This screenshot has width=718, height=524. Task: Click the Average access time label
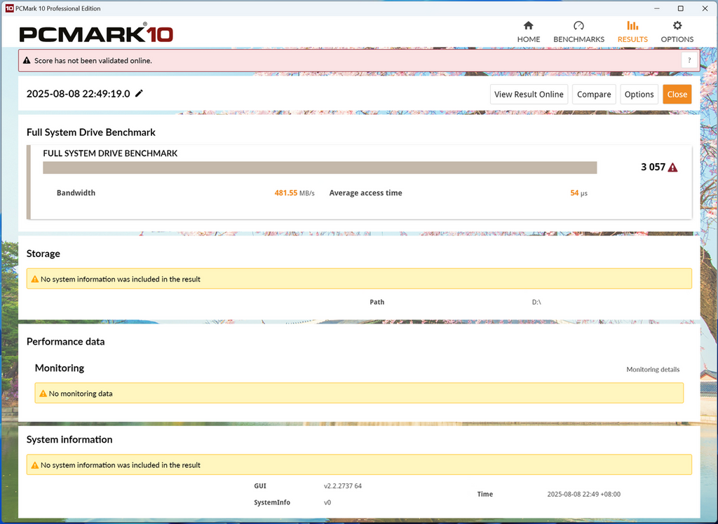tap(365, 193)
